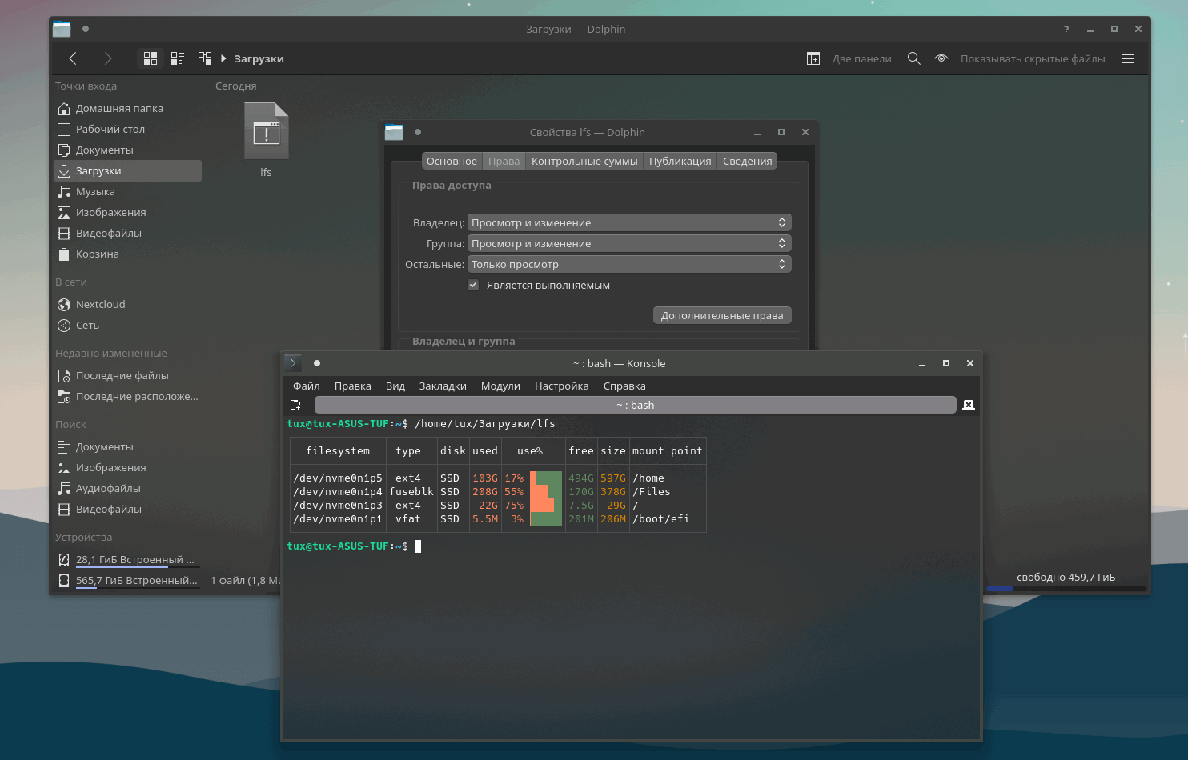Select Рабочий стол in Dolphin sidebar
1188x760 pixels.
(x=127, y=129)
